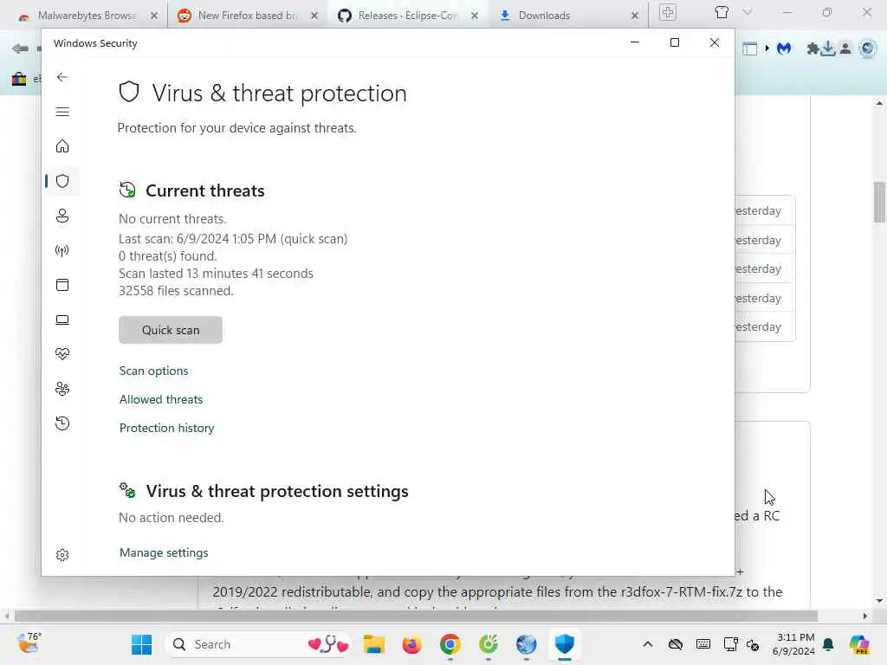Open App & browser control icon
887x665 pixels.
tap(62, 285)
